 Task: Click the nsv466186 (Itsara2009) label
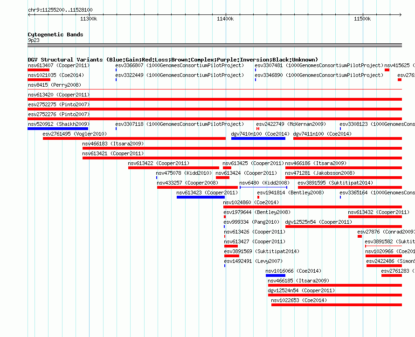(316, 163)
